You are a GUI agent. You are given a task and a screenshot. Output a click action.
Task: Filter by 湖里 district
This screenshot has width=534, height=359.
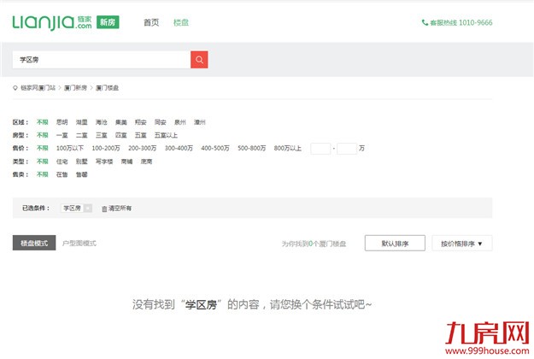tap(82, 122)
